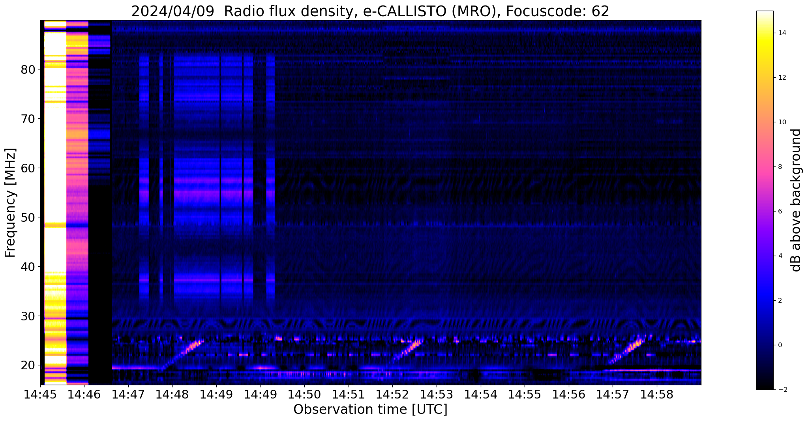Click the colorbar tick labeled 12
Screen dimensions: 808x421
coord(782,78)
